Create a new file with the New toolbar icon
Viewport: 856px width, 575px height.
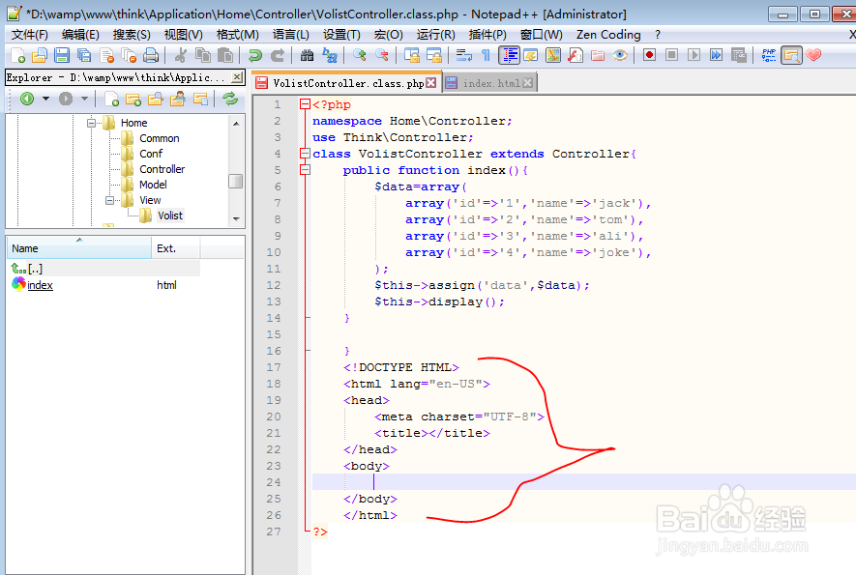pos(17,55)
